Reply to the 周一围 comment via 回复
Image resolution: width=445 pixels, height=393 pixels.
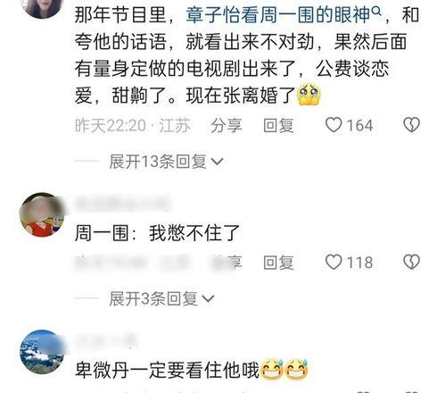pos(278,263)
